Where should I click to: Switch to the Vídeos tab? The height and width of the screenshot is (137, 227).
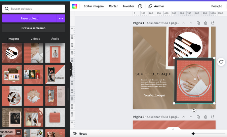click(35, 39)
